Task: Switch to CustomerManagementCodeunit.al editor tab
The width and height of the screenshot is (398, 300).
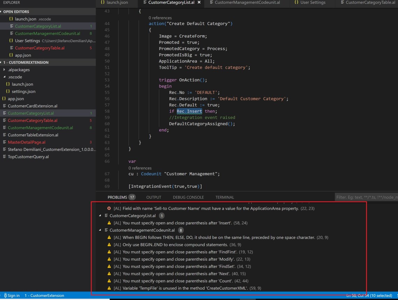Action: (x=247, y=2)
